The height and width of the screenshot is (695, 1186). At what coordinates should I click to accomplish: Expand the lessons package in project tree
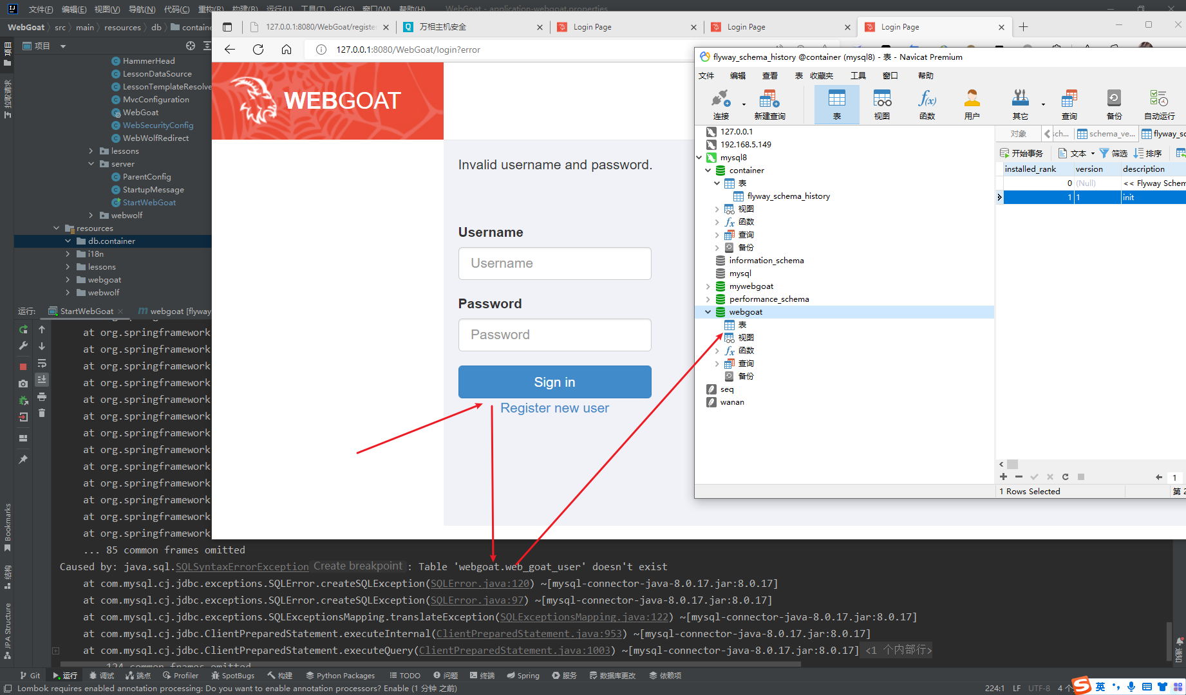point(91,151)
